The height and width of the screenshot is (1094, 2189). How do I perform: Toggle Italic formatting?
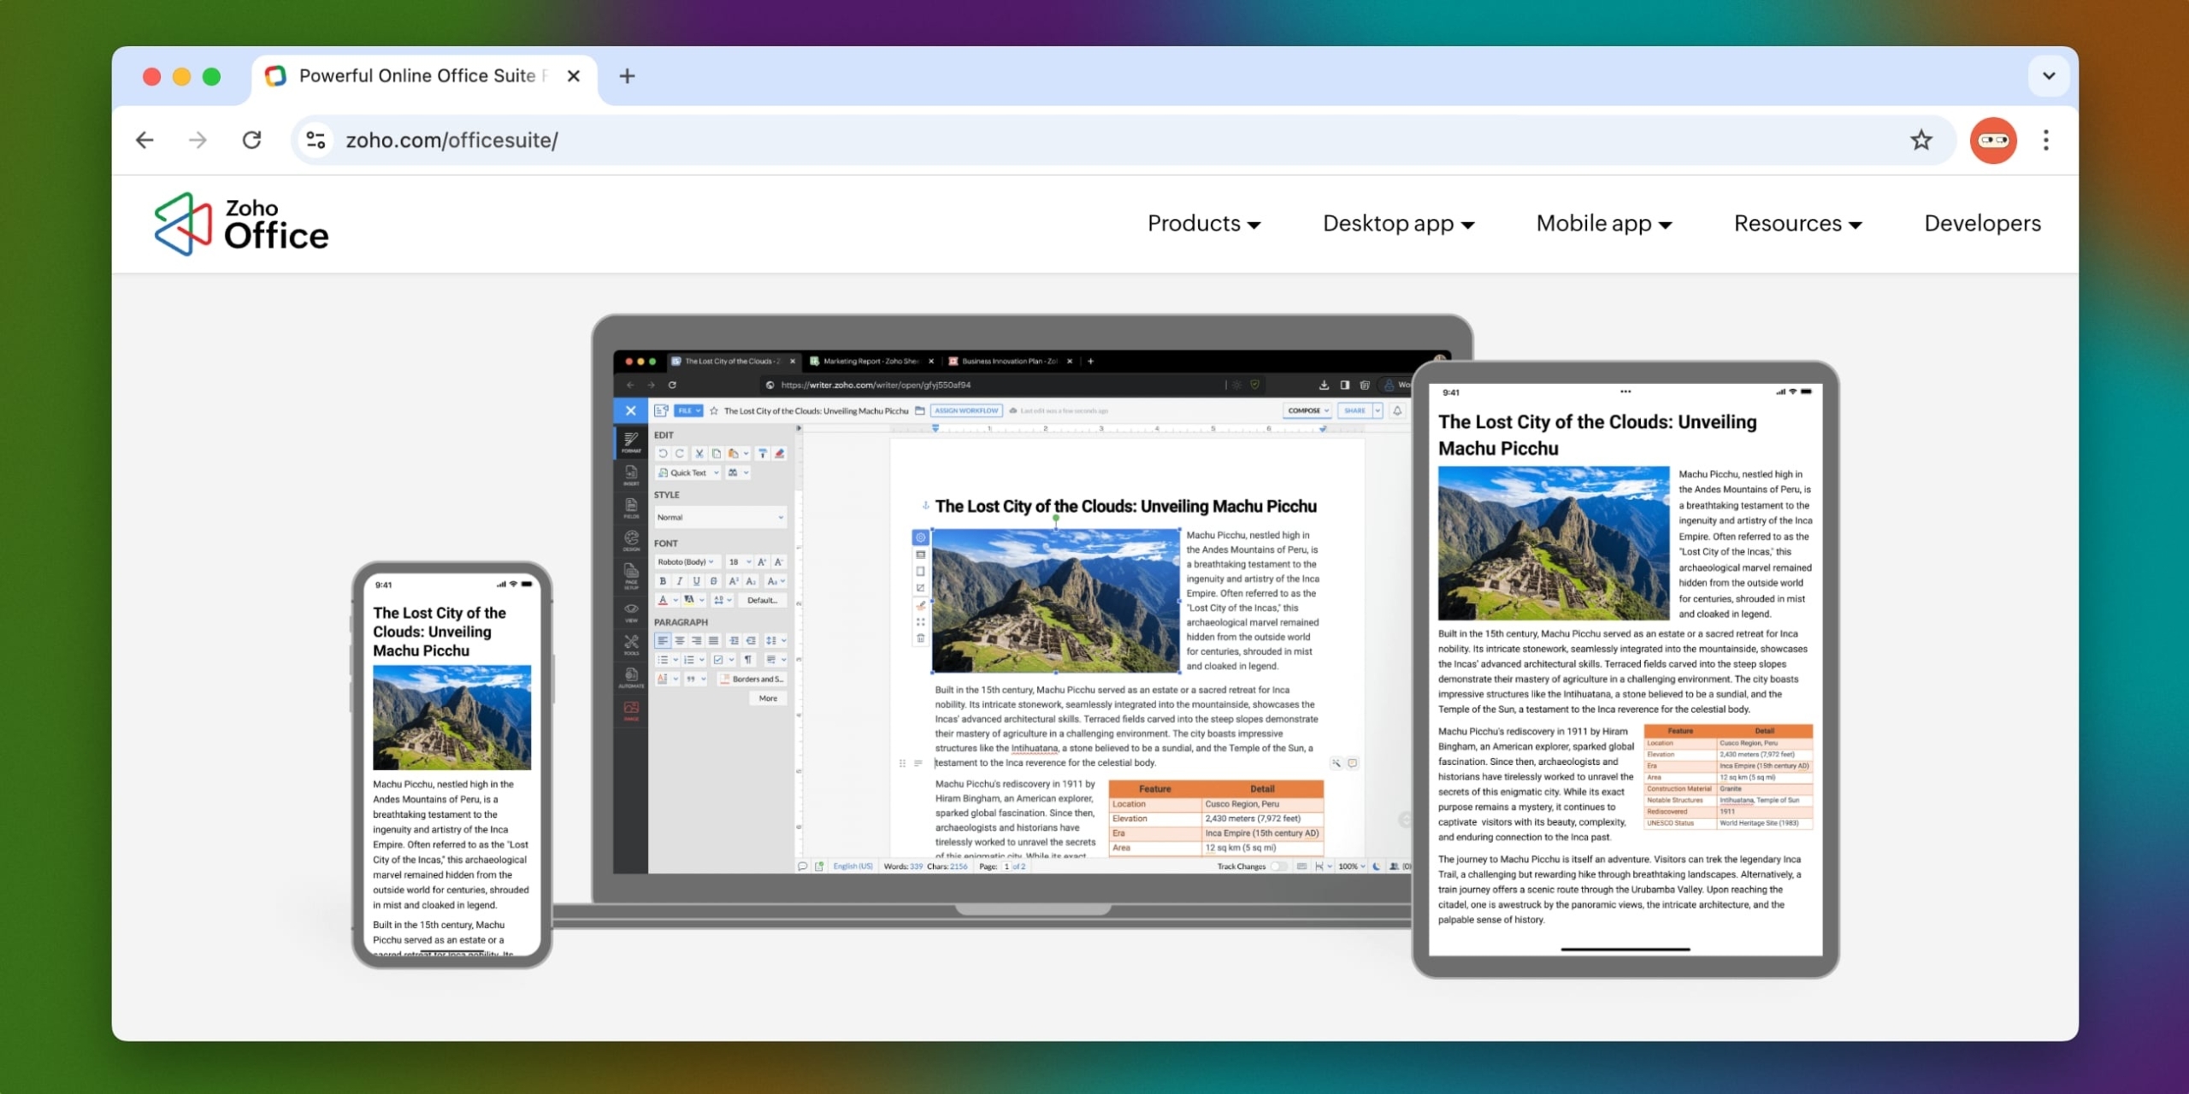(x=680, y=581)
